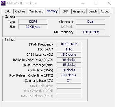Click the empty DRAM Idle Timer field
The height and width of the screenshot is (107, 115).
pos(69,86)
